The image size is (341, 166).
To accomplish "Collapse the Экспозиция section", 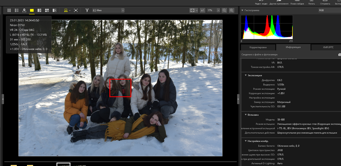I will (x=245, y=75).
